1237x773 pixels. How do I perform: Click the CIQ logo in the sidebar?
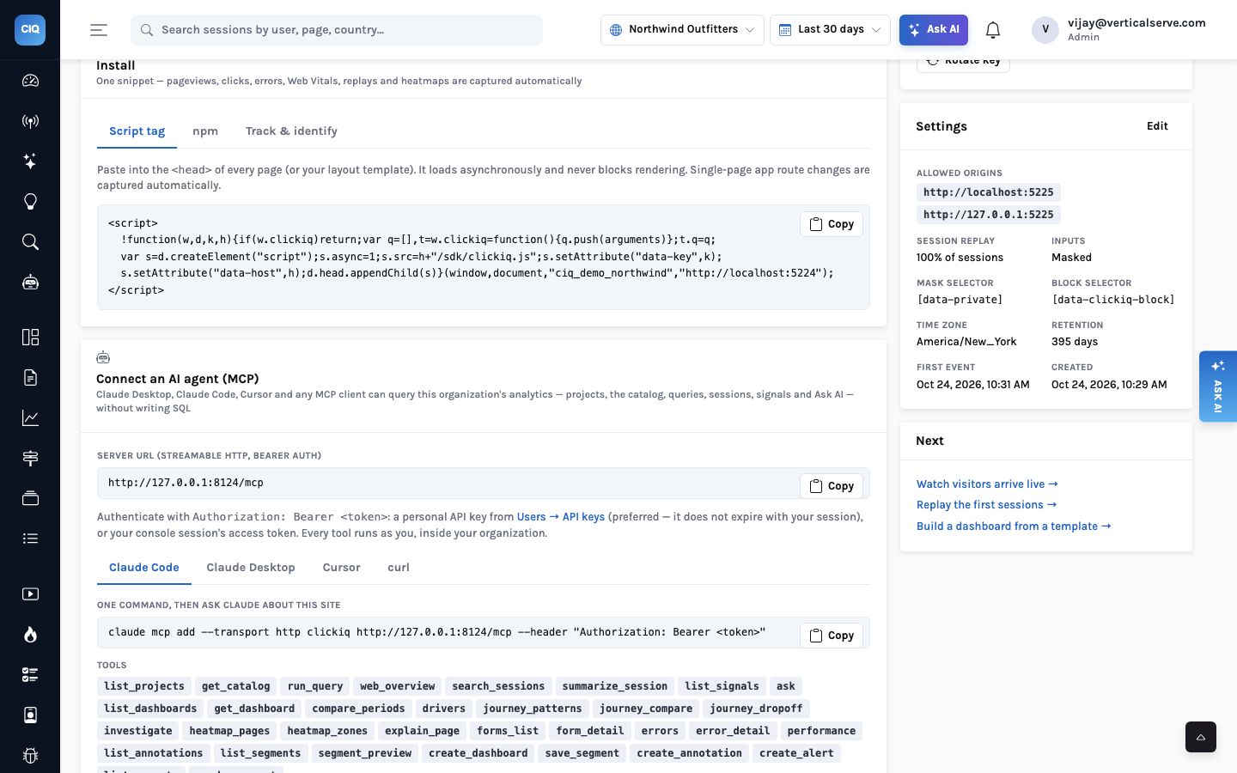[30, 29]
